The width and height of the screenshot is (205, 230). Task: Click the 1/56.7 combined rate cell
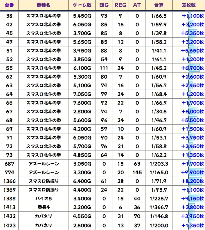pos(159,86)
